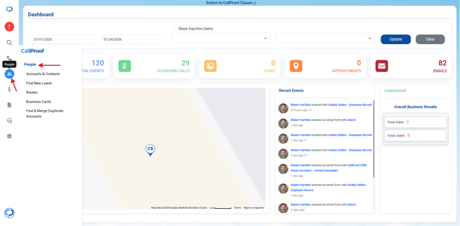
Task: Click the Total Sales box in Leaderboard
Action: click(x=415, y=122)
